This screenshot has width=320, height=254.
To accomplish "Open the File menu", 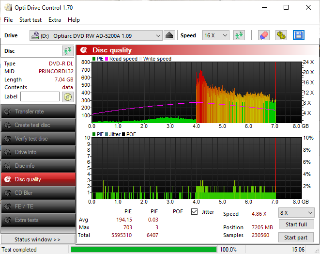I will (8, 20).
